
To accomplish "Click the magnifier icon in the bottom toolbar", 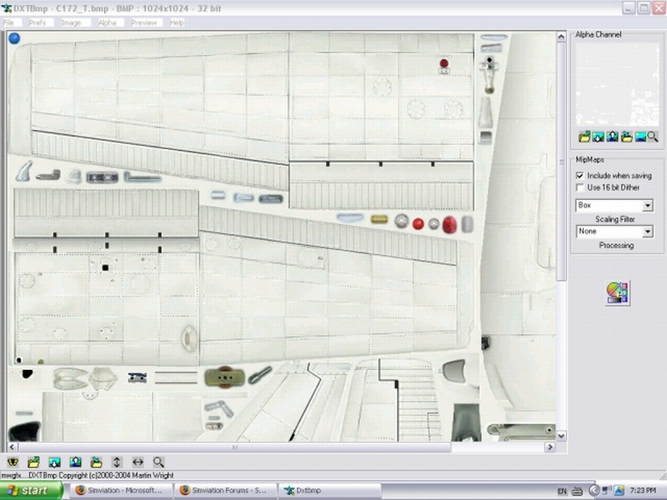I will click(158, 462).
